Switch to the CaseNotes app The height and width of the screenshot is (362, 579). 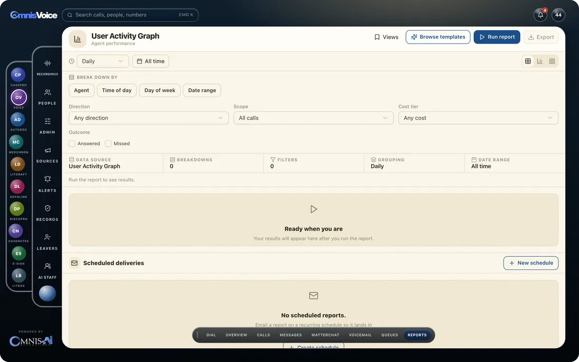[15, 231]
